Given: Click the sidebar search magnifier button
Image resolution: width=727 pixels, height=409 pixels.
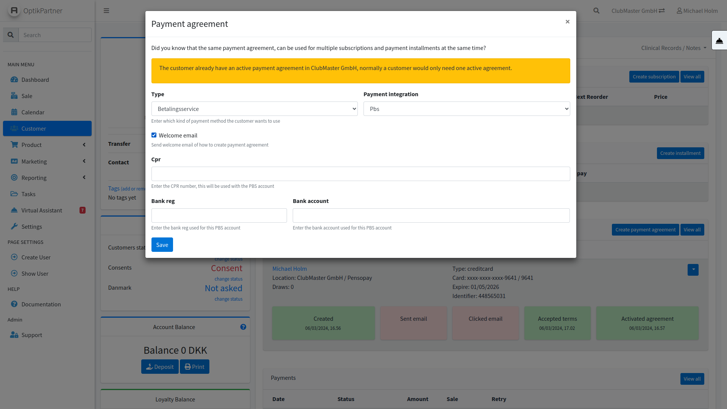Looking at the screenshot, I should tap(11, 35).
